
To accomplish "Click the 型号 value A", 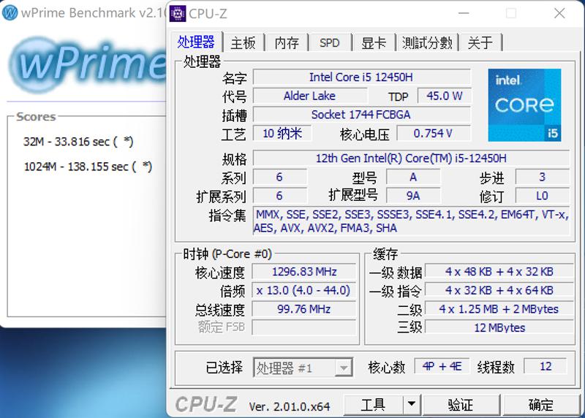I will coord(413,177).
